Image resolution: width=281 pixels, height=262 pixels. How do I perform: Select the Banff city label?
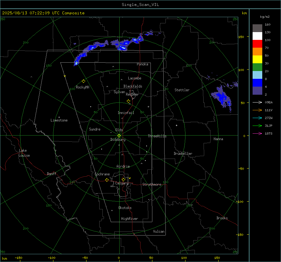(52, 174)
